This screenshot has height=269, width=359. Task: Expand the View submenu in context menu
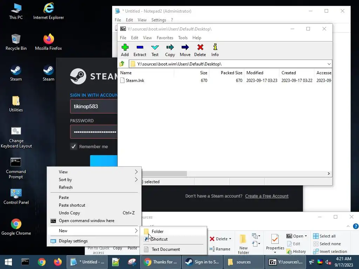coord(94,172)
